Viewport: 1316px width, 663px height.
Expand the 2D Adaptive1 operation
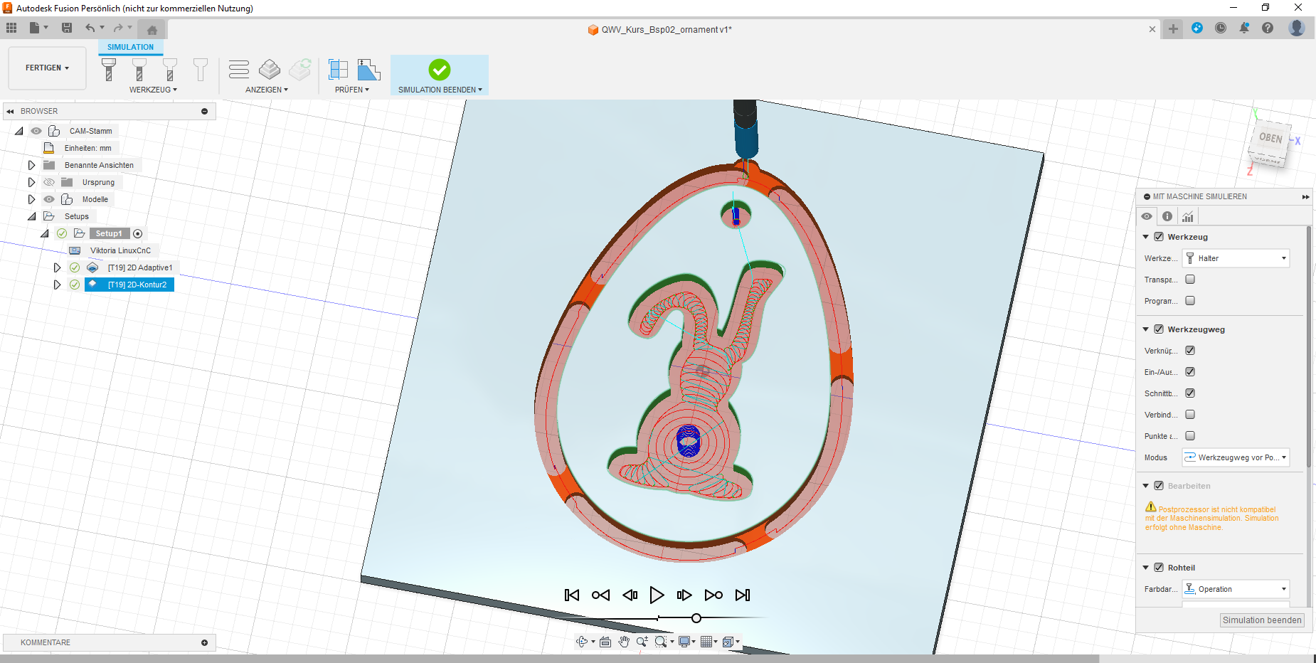57,267
